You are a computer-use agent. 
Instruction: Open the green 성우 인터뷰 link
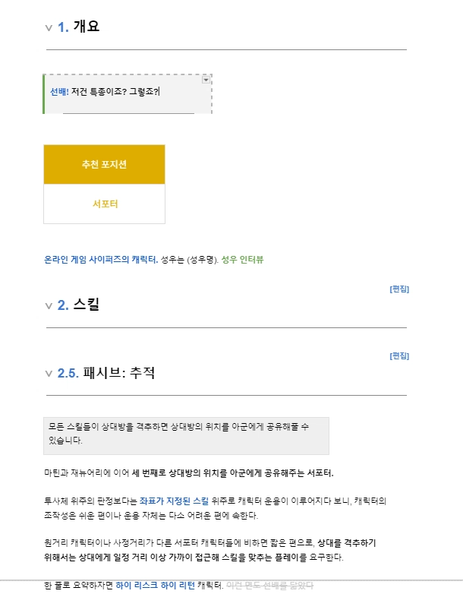[x=242, y=260]
